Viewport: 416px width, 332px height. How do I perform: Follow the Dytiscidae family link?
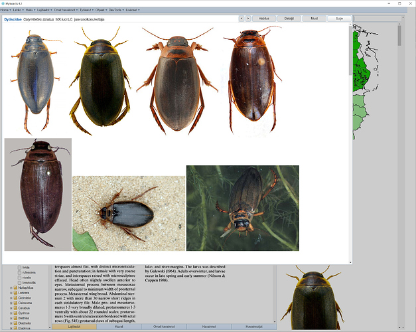(13, 19)
